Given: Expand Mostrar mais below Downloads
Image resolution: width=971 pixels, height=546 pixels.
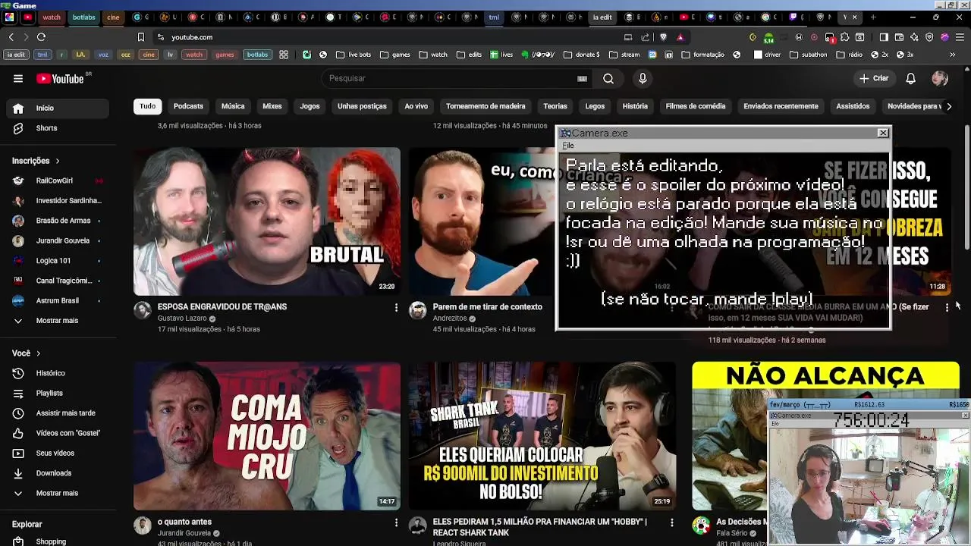Looking at the screenshot, I should click(58, 493).
